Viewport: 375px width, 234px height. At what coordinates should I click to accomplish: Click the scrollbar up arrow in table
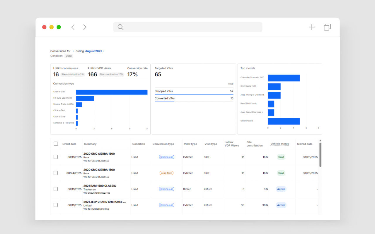[320, 141]
